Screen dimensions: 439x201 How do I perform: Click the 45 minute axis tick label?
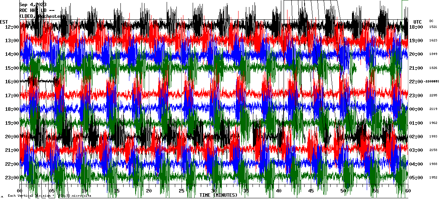click(311, 191)
